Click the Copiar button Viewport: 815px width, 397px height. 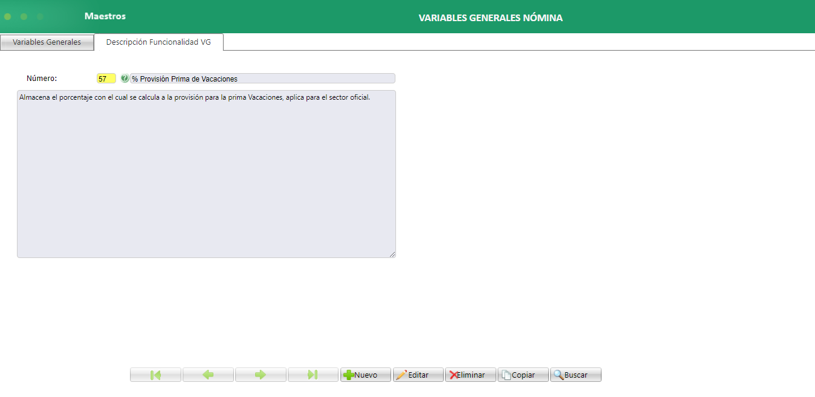523,375
